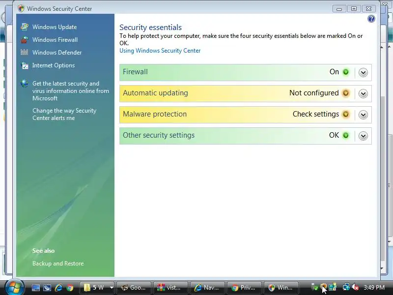393x295 pixels.
Task: Click Switch between windows quick launch icon
Action: click(47, 288)
